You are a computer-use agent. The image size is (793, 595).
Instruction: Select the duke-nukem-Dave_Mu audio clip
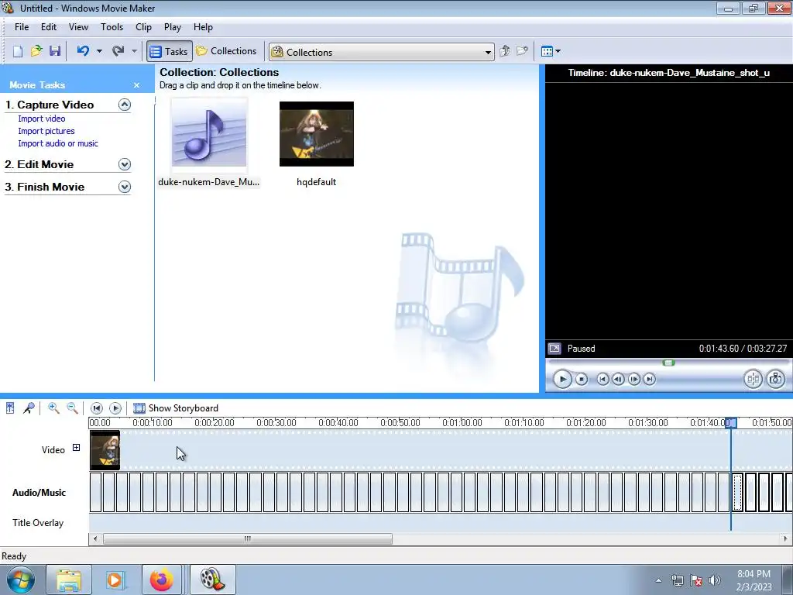[209, 143]
